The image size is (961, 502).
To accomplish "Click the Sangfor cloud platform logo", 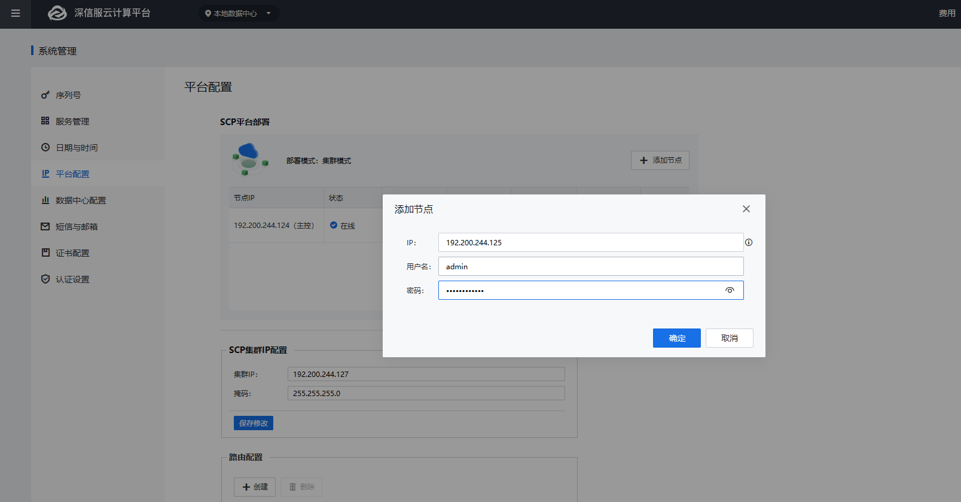I will coord(57,13).
